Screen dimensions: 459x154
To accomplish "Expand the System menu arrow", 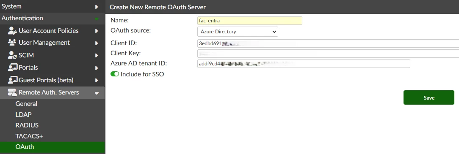I will click(97, 6).
